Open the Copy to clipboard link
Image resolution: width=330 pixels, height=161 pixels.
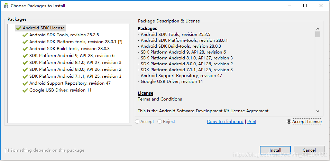click(x=225, y=122)
